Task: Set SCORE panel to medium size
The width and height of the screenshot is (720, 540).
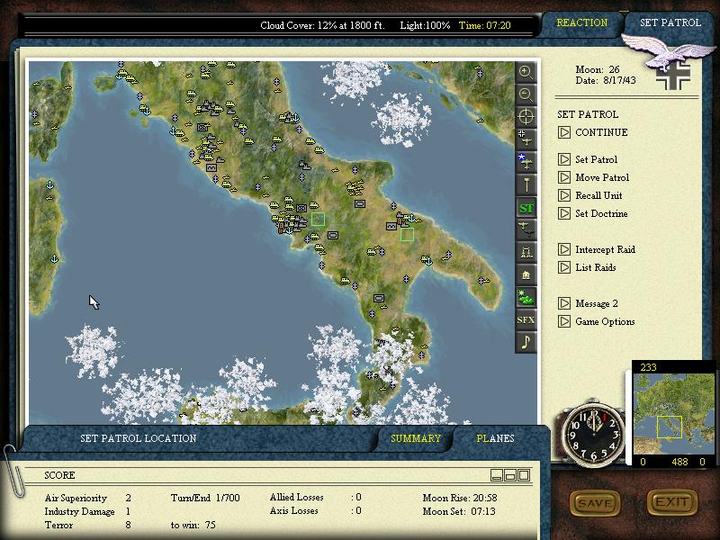Action: coord(510,475)
